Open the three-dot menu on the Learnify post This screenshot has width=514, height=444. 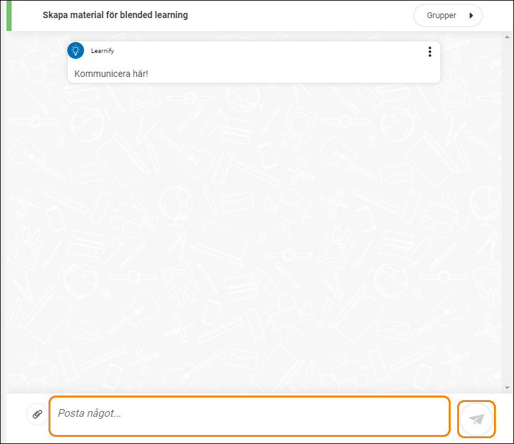click(430, 52)
